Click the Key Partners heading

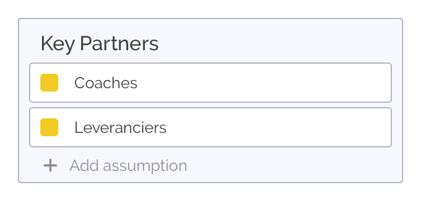tap(100, 44)
